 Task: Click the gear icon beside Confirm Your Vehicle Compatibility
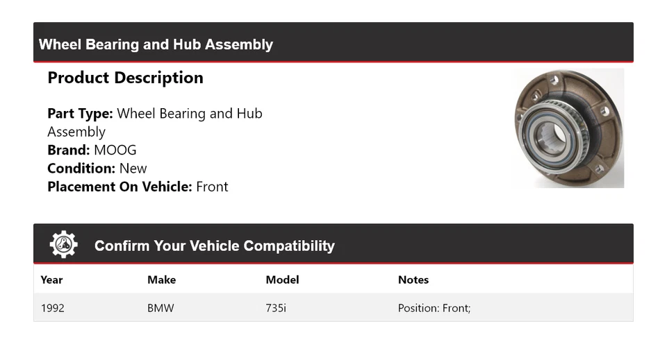(x=64, y=245)
